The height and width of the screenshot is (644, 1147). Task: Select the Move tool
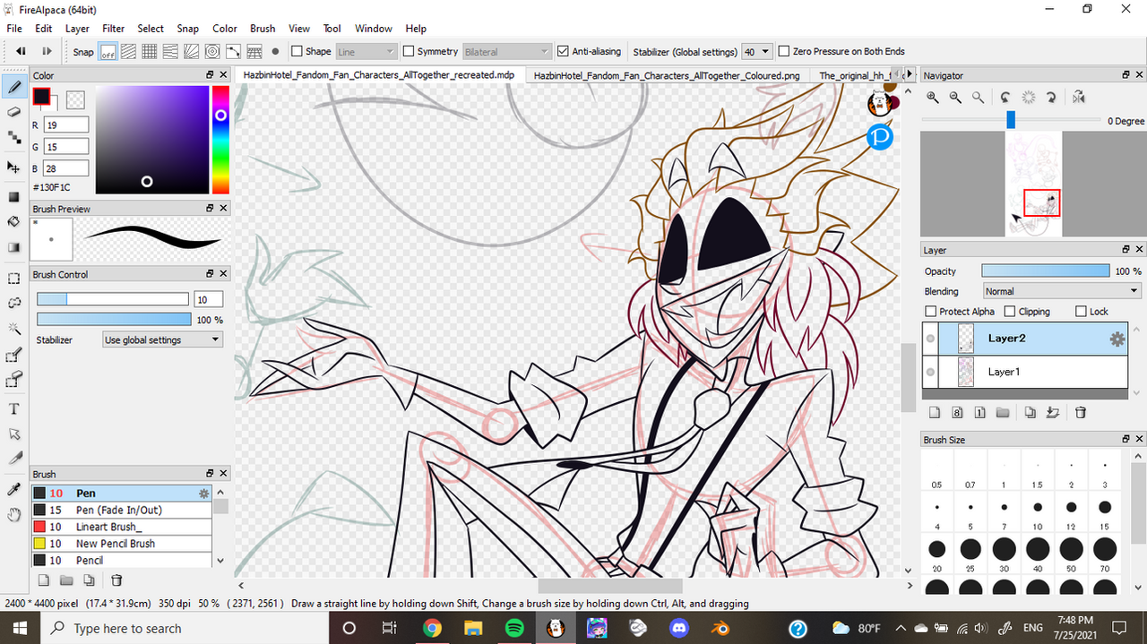pos(13,167)
